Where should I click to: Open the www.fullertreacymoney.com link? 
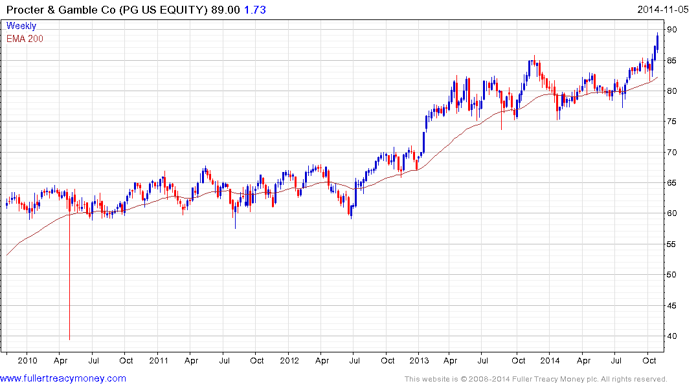click(63, 378)
